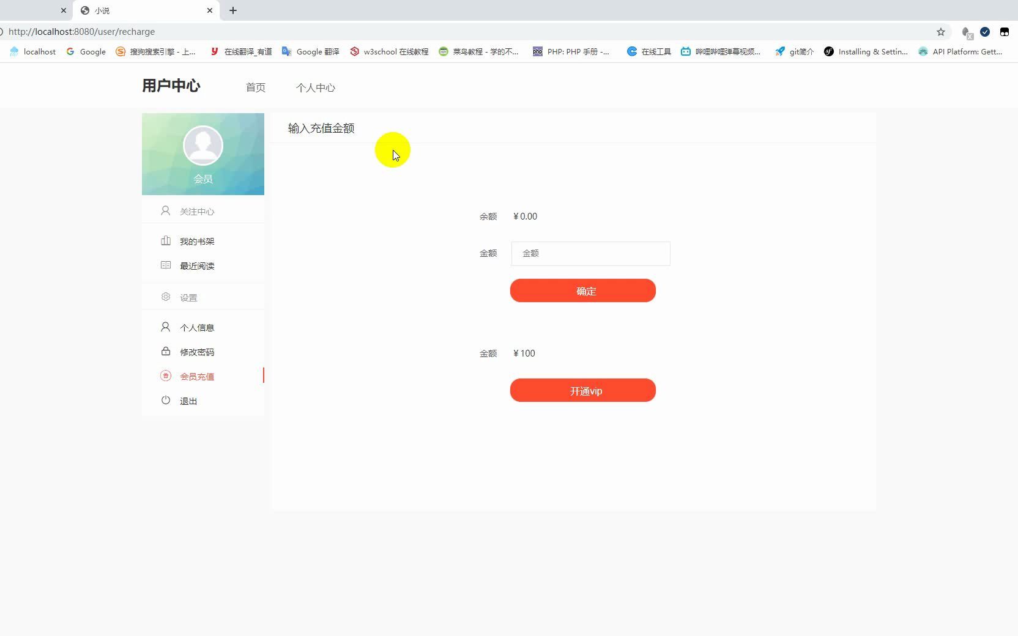Open the 菜鸟教程 bookmark
The height and width of the screenshot is (636, 1018).
click(x=478, y=51)
